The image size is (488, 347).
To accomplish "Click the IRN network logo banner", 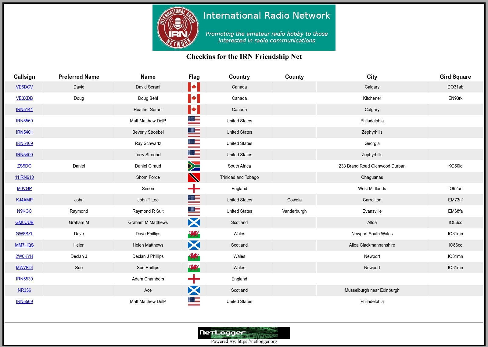I will point(244,27).
